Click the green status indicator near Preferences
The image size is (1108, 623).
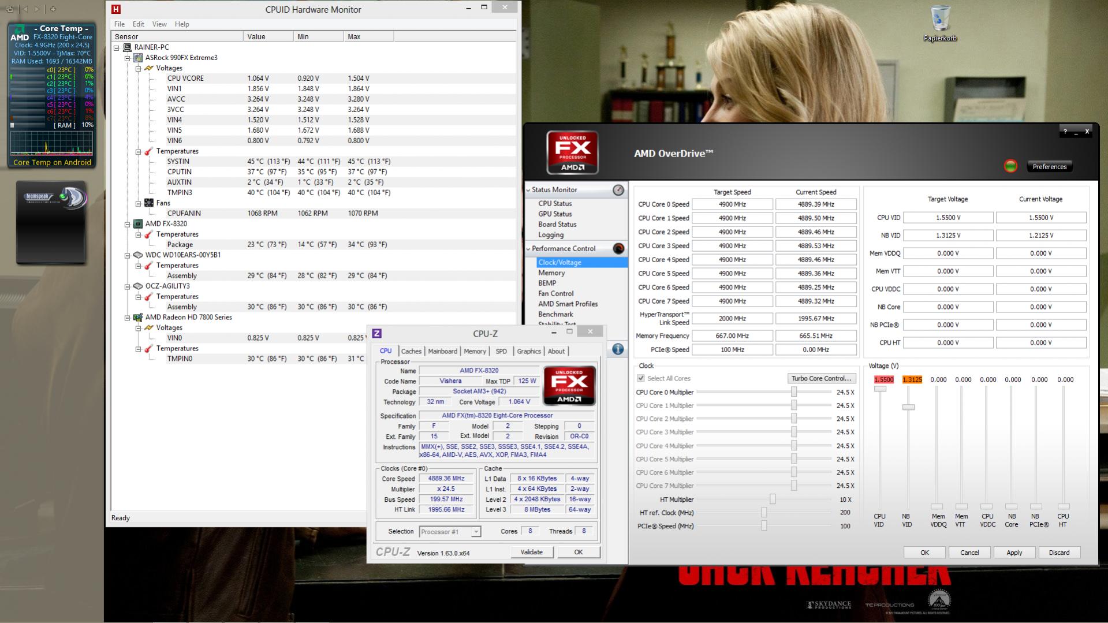point(1010,166)
